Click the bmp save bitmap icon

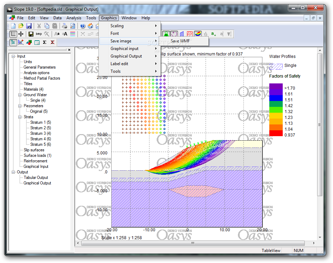pos(39,34)
